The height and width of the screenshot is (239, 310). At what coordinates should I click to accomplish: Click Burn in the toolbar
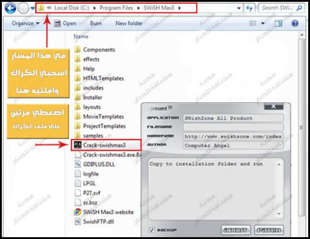point(95,23)
